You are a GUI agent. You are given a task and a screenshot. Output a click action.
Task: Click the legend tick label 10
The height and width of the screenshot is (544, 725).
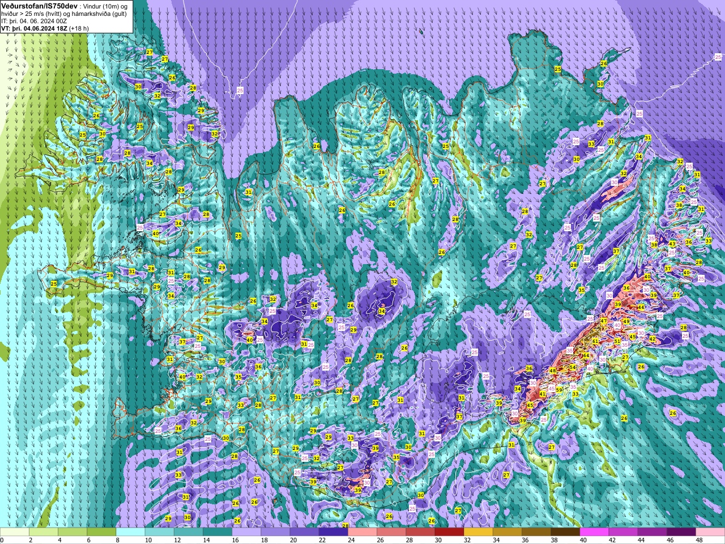point(148,540)
